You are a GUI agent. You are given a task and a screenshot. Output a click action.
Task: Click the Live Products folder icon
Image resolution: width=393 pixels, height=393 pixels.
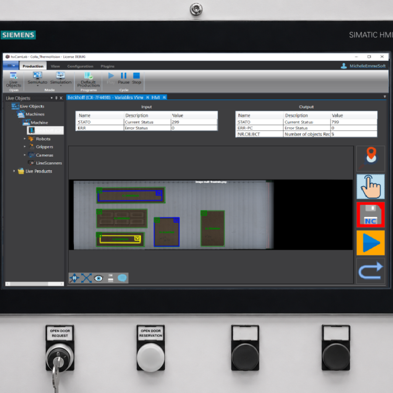tap(21, 171)
